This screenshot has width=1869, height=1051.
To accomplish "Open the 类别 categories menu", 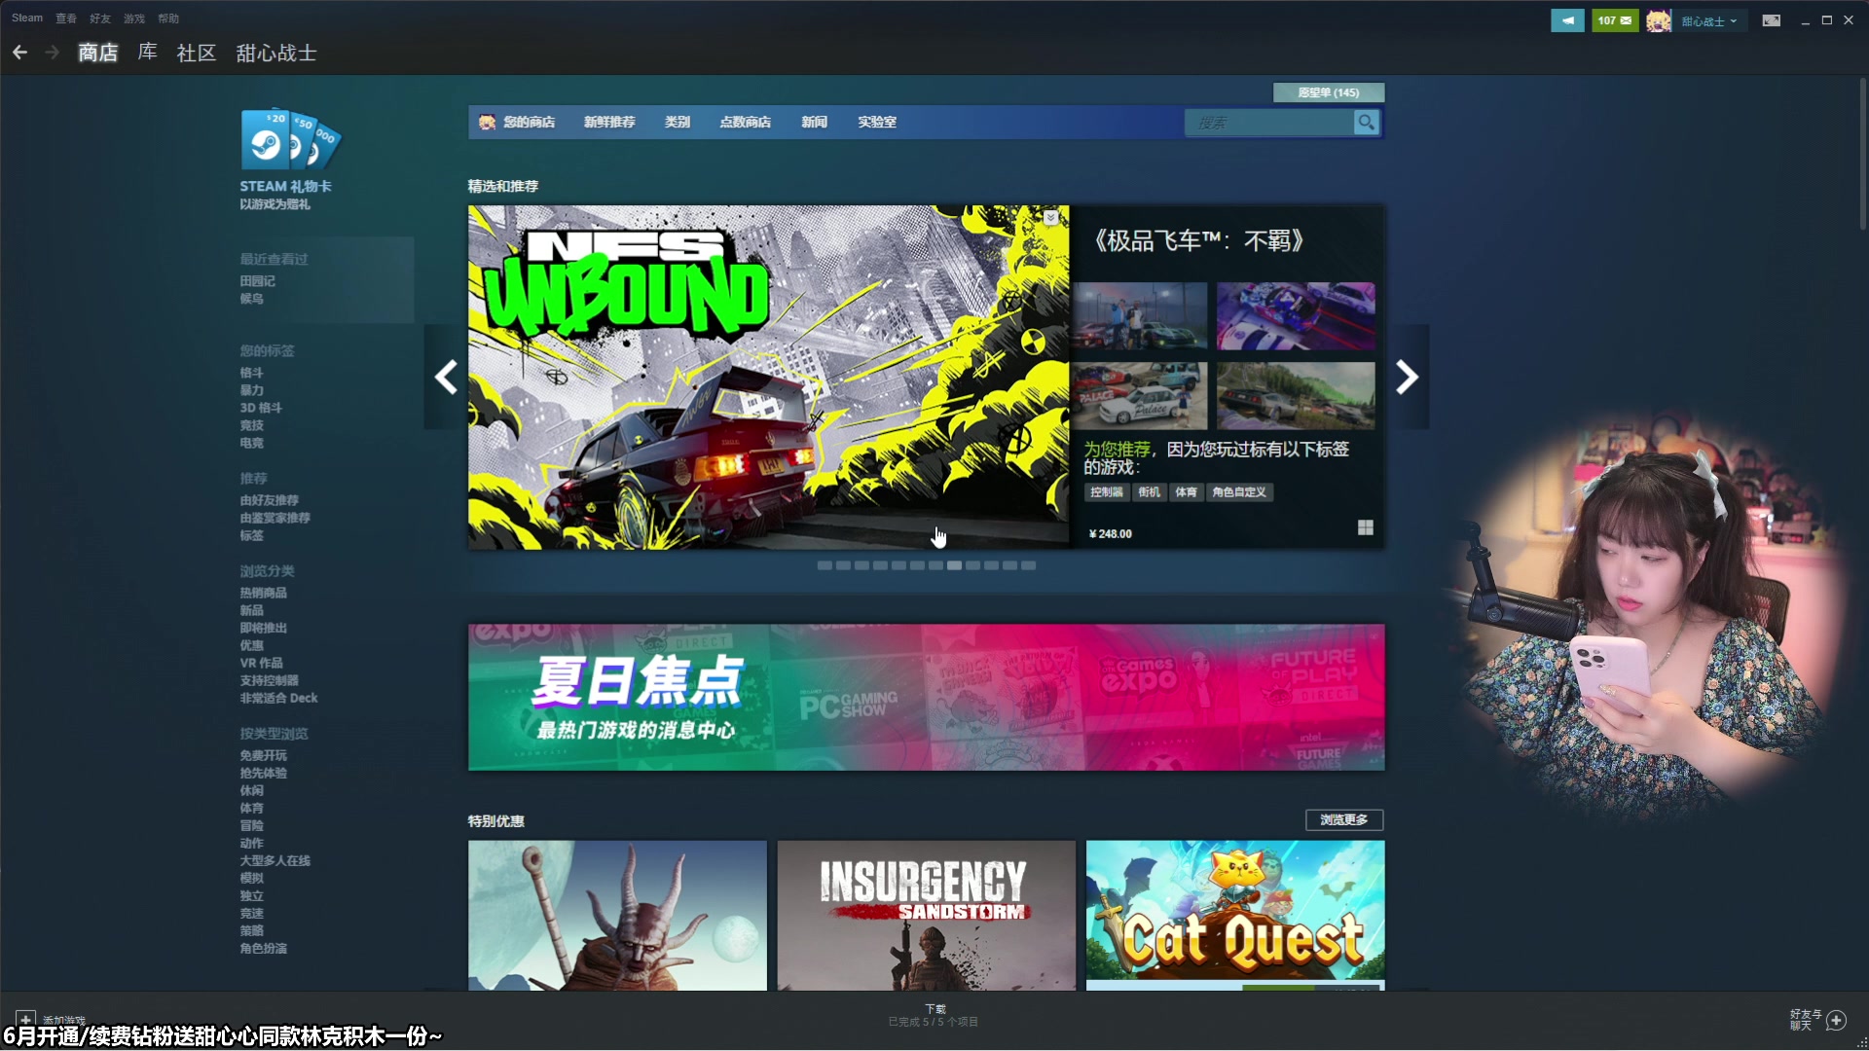I will [678, 123].
